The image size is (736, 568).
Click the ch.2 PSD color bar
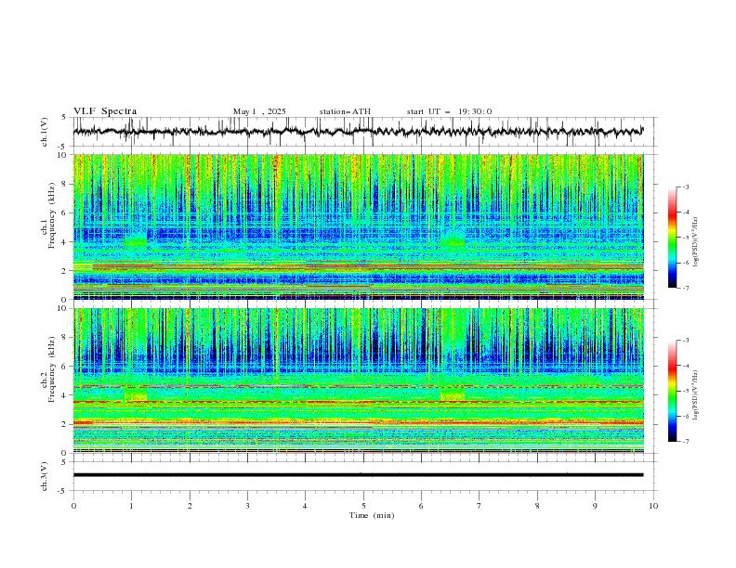point(672,391)
